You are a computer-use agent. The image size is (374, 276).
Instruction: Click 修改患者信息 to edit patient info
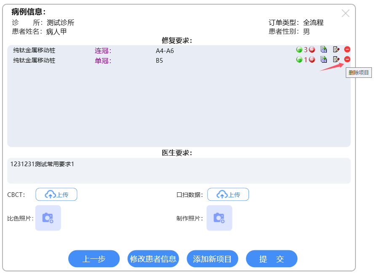click(153, 259)
